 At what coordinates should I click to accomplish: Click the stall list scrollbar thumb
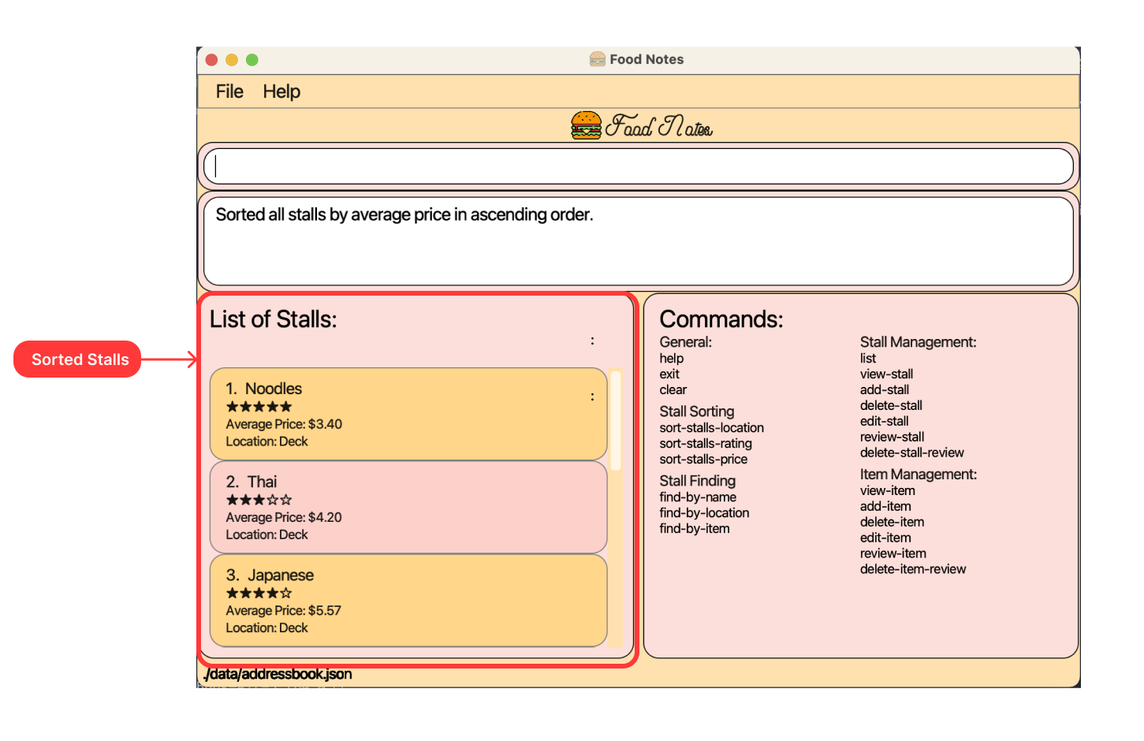click(616, 420)
